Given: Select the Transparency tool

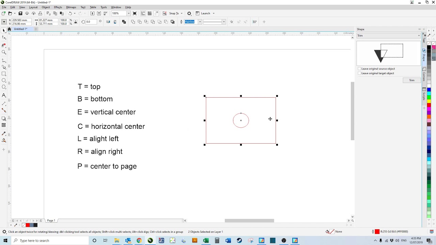Looking at the screenshot, I should tap(4, 125).
